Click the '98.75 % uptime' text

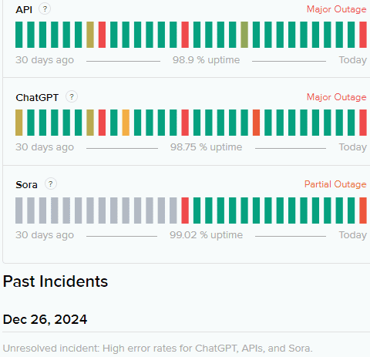pyautogui.click(x=206, y=147)
